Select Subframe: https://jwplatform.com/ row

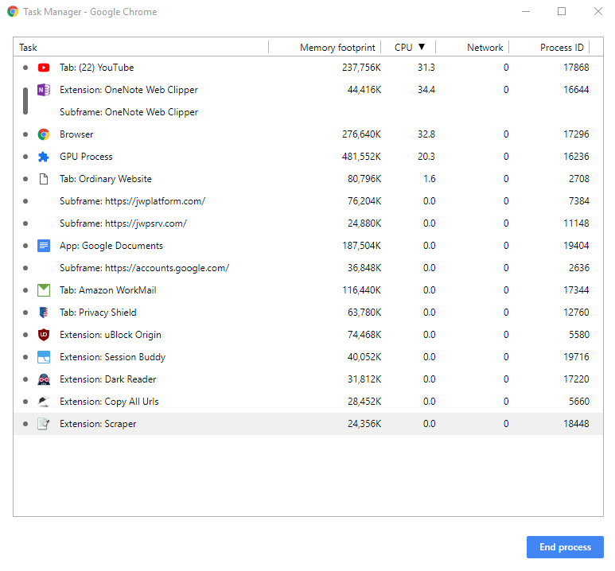point(308,201)
